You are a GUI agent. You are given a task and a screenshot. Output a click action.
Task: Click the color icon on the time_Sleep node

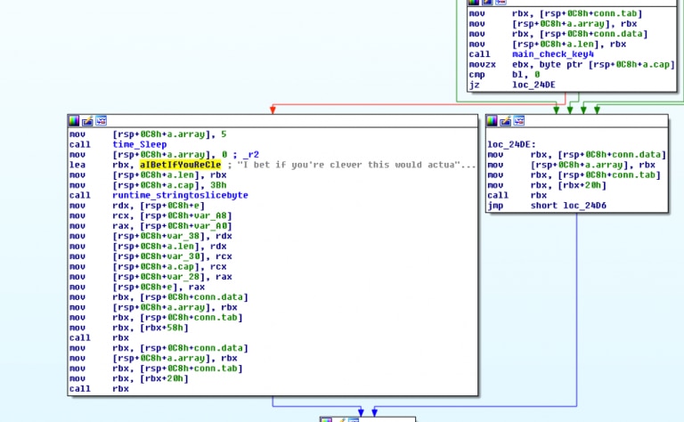[x=74, y=121]
